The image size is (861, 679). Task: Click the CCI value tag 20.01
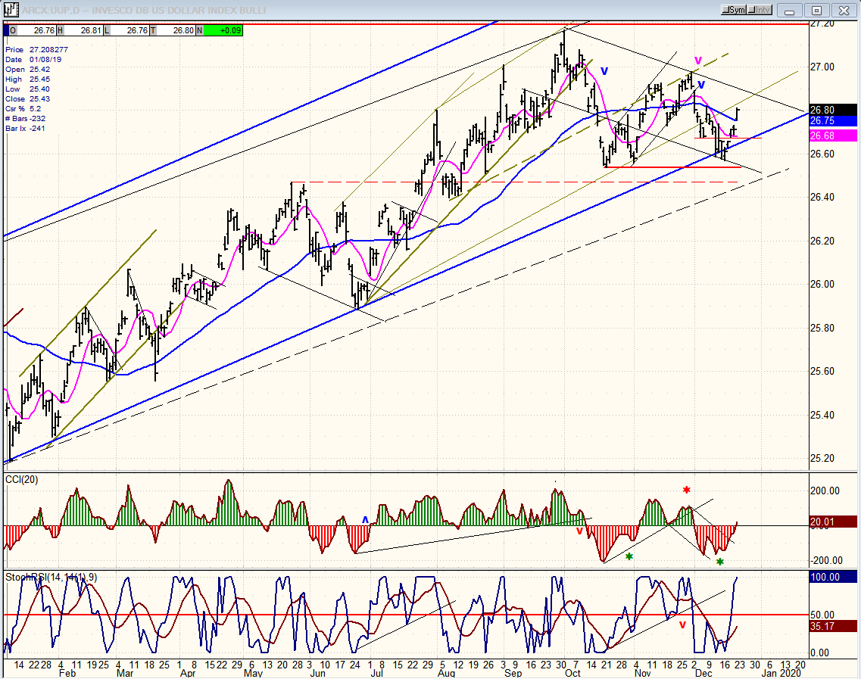click(831, 521)
